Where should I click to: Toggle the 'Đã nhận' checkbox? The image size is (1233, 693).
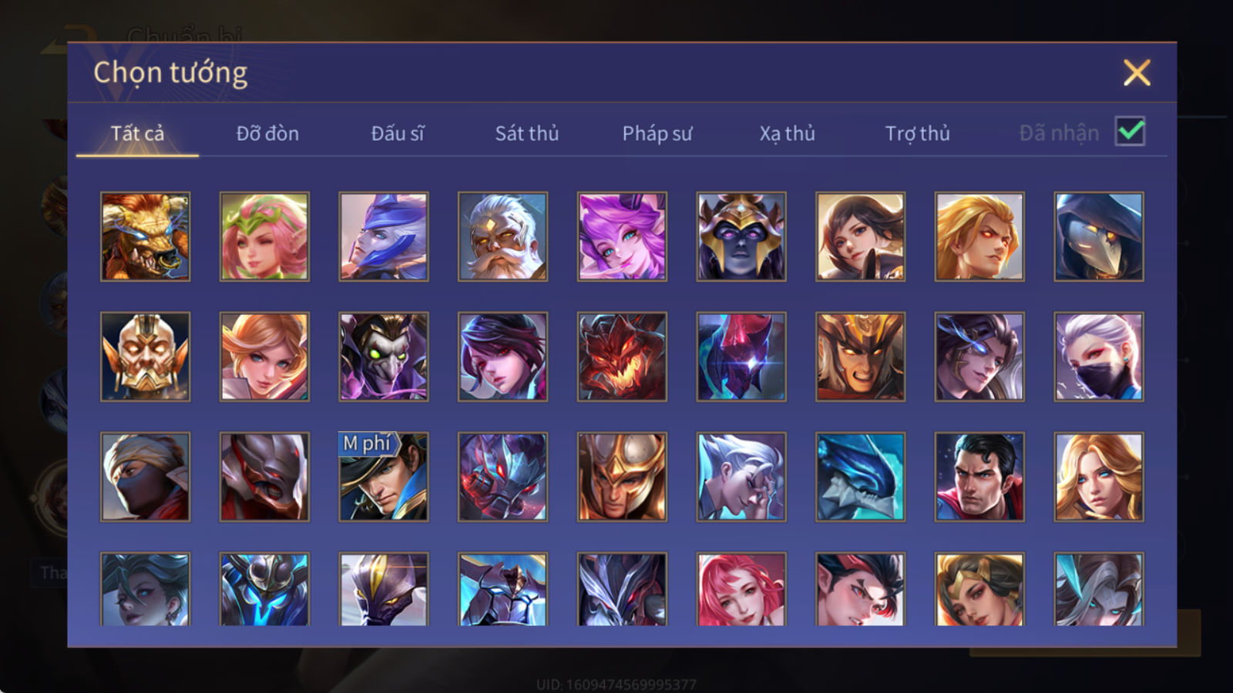point(1130,132)
